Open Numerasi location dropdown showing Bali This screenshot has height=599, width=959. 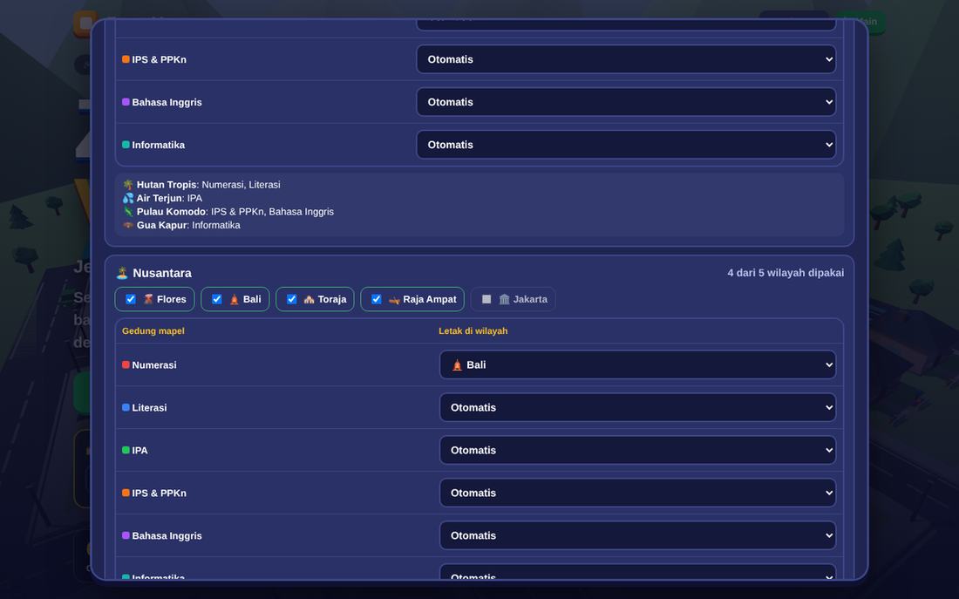click(x=638, y=364)
